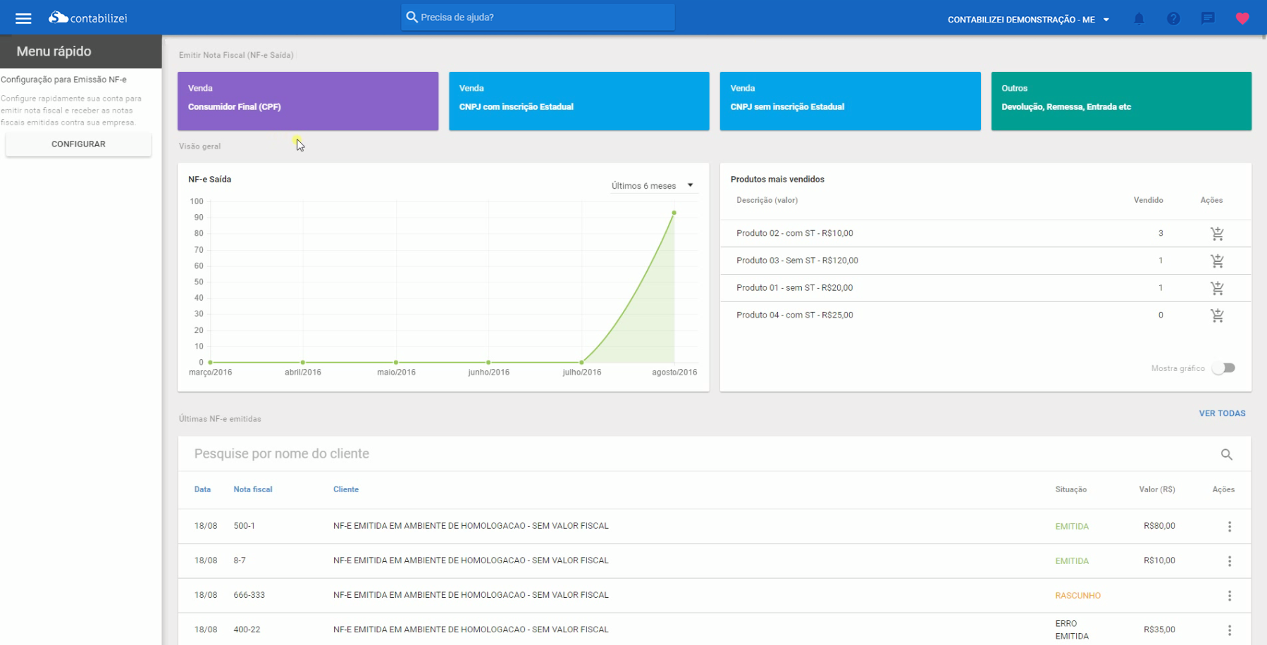Click nota fiscal number 400-22
The width and height of the screenshot is (1267, 645).
click(247, 630)
